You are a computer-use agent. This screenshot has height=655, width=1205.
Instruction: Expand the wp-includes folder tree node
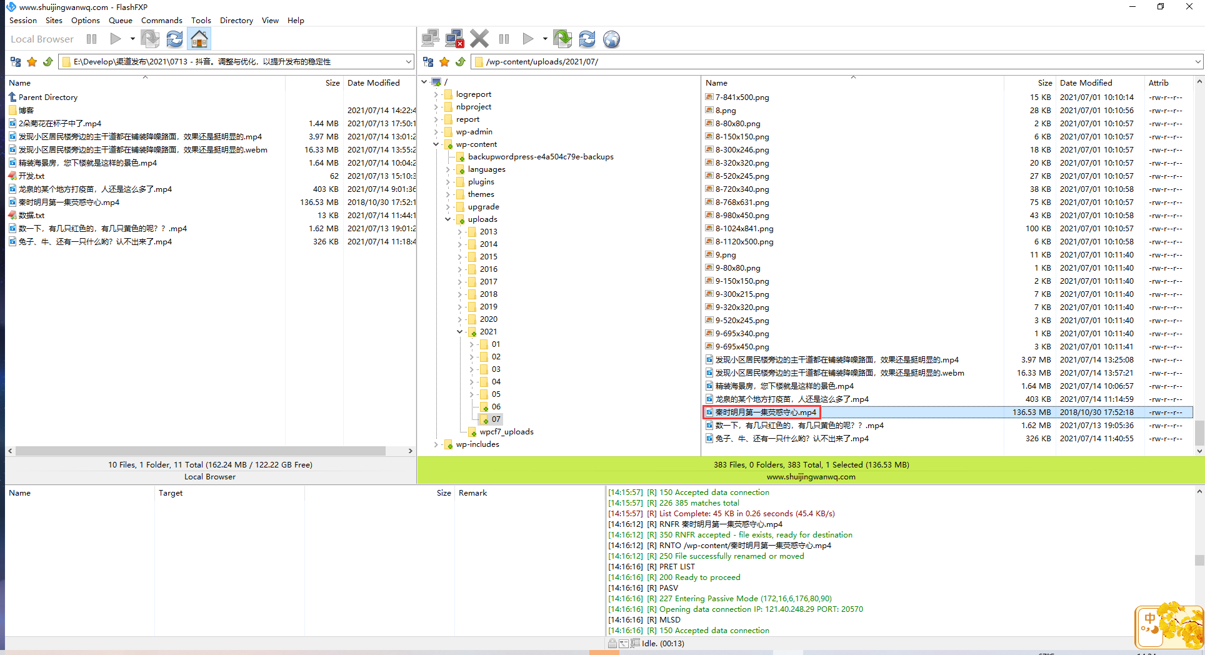(436, 444)
